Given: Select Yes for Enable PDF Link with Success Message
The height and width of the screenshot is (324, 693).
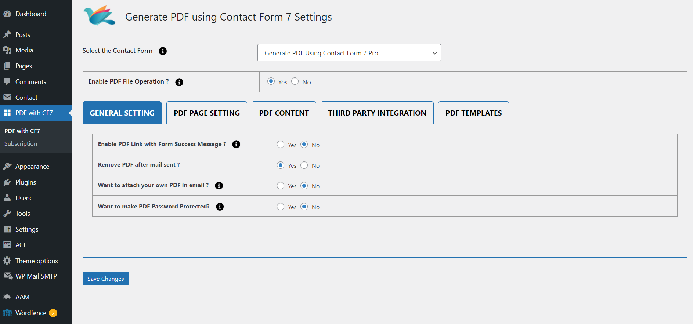Looking at the screenshot, I should click(281, 145).
